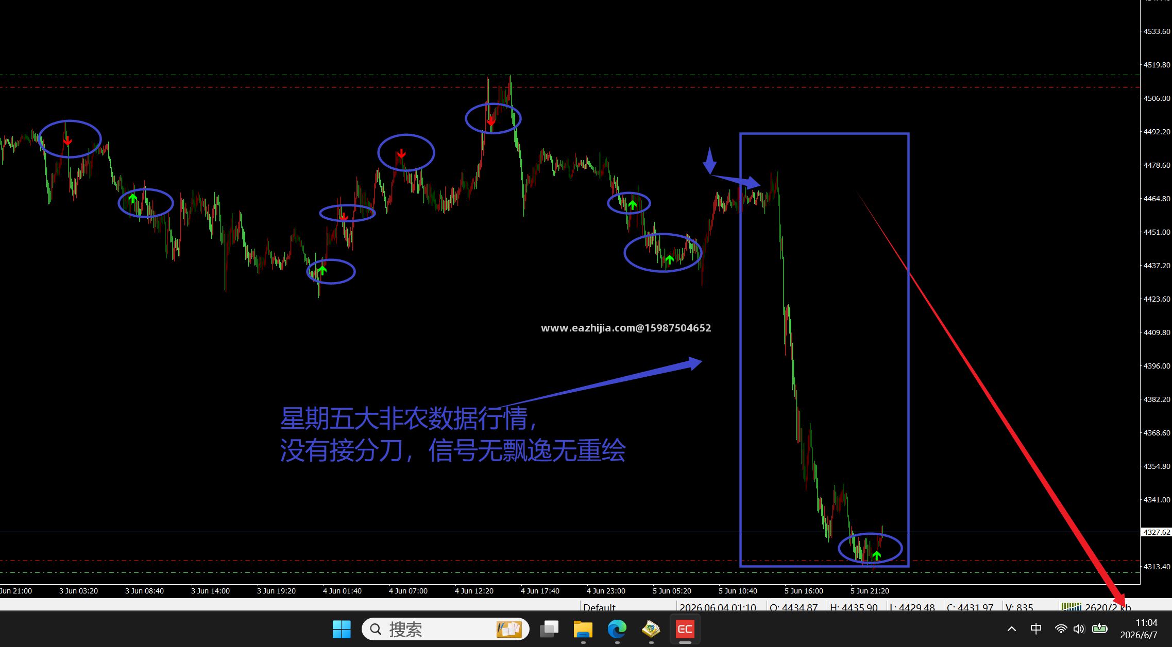Launch Microsoft Edge from the taskbar
Viewport: 1172px width, 647px height.
tap(617, 629)
